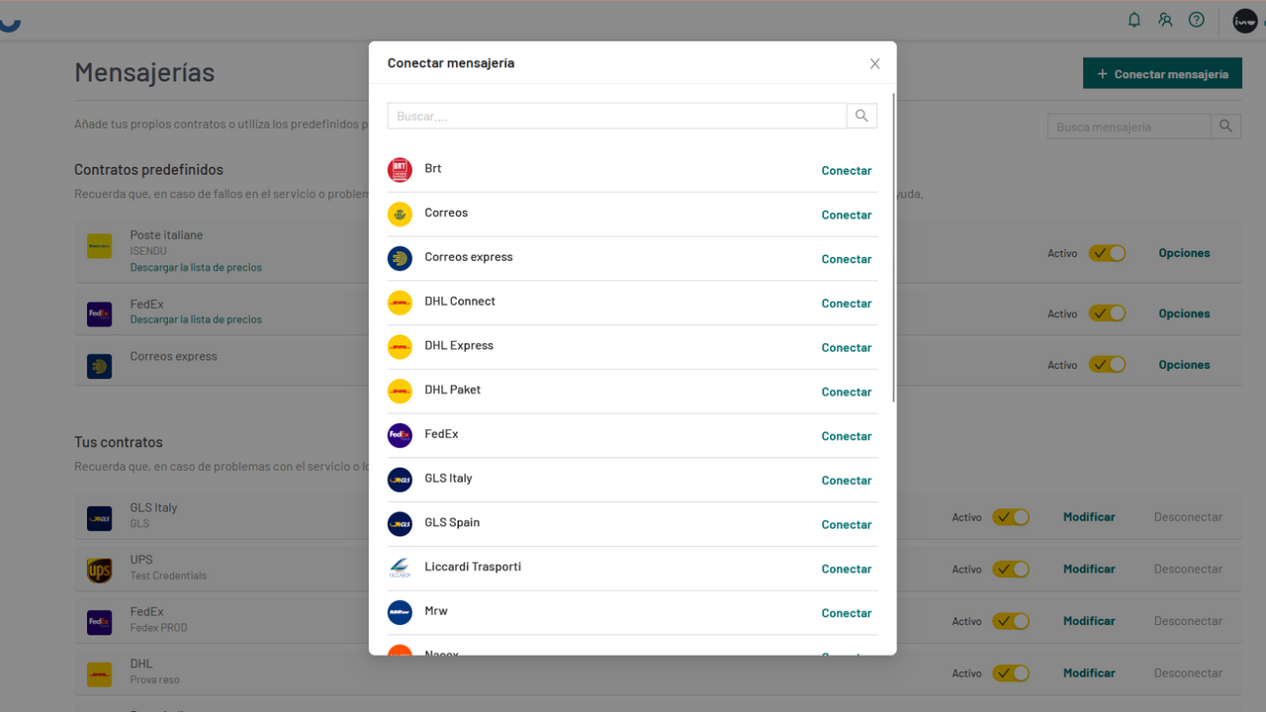Click the GLS Italy logo in dialog

coord(400,480)
